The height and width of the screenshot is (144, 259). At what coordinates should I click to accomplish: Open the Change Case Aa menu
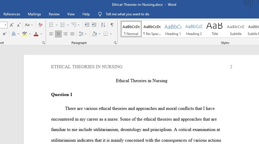point(29,25)
